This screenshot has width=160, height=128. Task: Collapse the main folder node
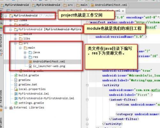(20, 48)
